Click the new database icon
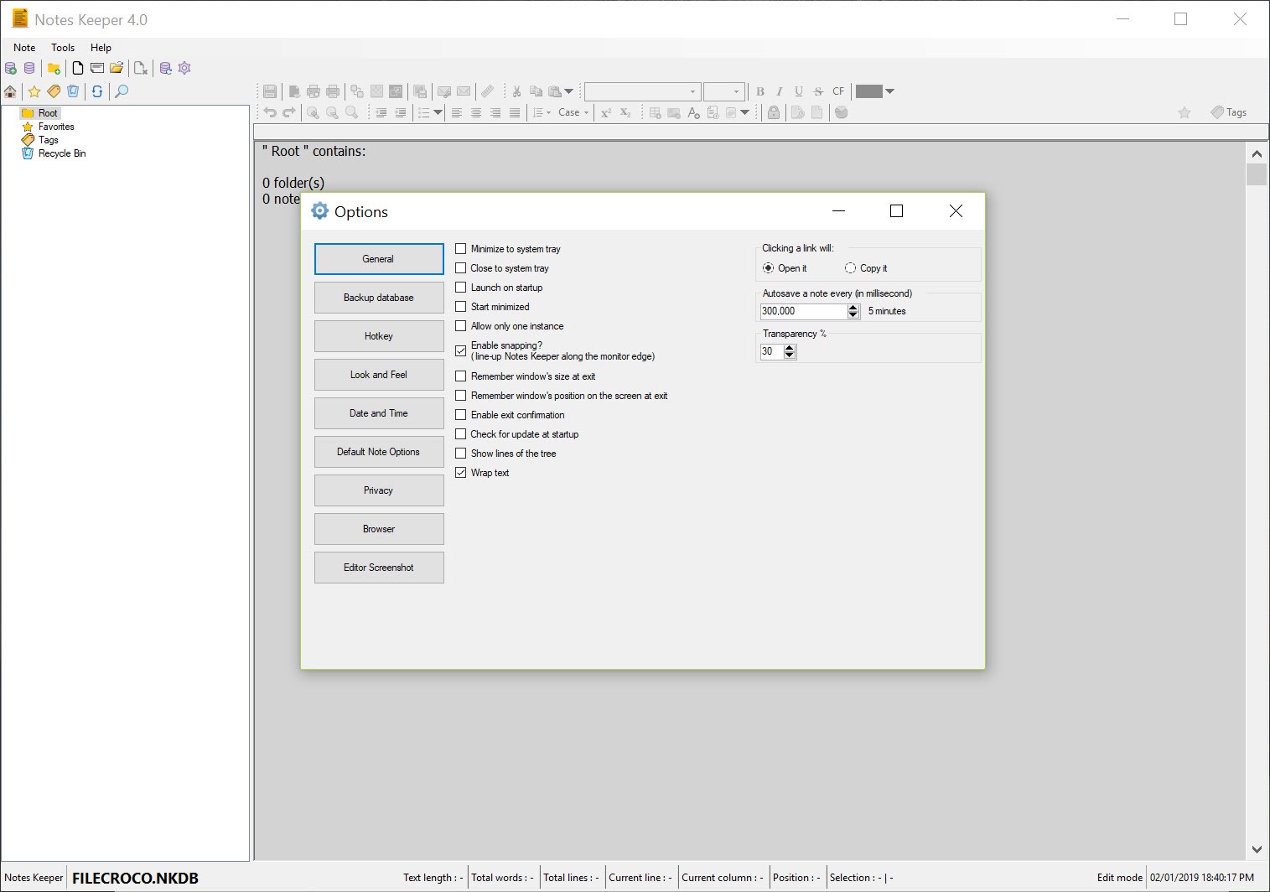This screenshot has width=1270, height=892. point(11,68)
